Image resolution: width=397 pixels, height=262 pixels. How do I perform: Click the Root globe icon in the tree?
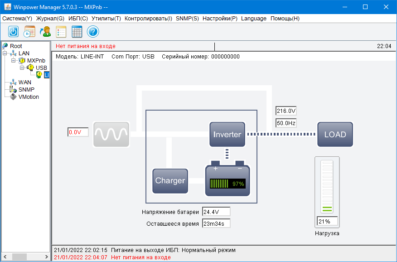pos(5,46)
